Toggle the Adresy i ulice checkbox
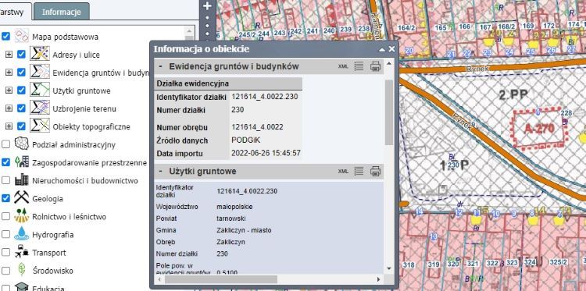The width and height of the screenshot is (586, 291). pos(21,55)
